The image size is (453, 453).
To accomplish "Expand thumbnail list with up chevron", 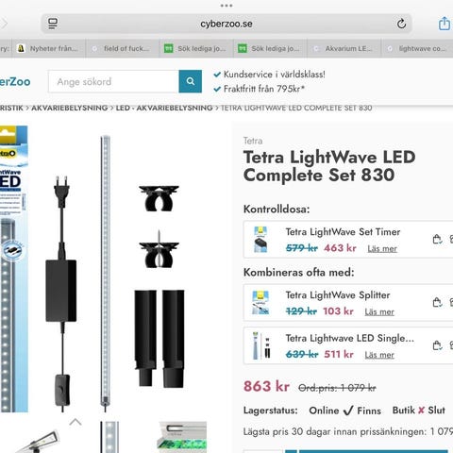I will [75, 422].
